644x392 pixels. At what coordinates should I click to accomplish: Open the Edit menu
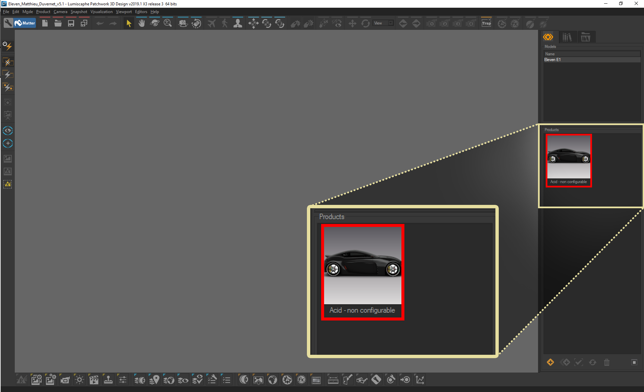click(x=16, y=12)
